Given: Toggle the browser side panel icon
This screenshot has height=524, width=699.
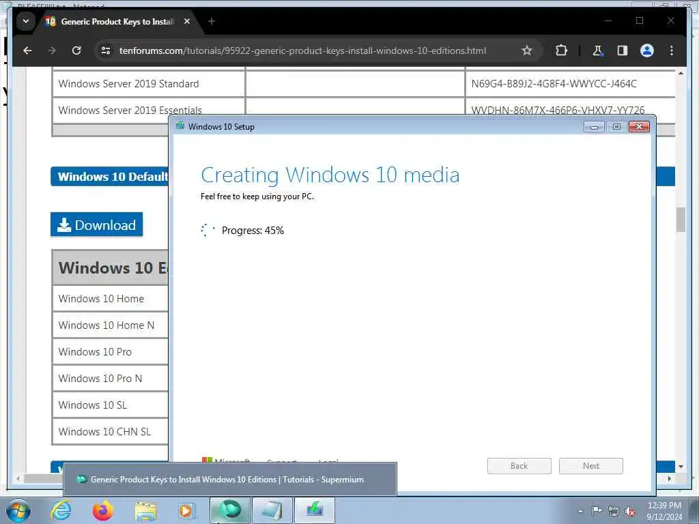Looking at the screenshot, I should [623, 50].
